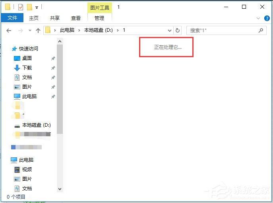
Task: Switch to the 查看 ribbon tab
Action: [x=76, y=18]
